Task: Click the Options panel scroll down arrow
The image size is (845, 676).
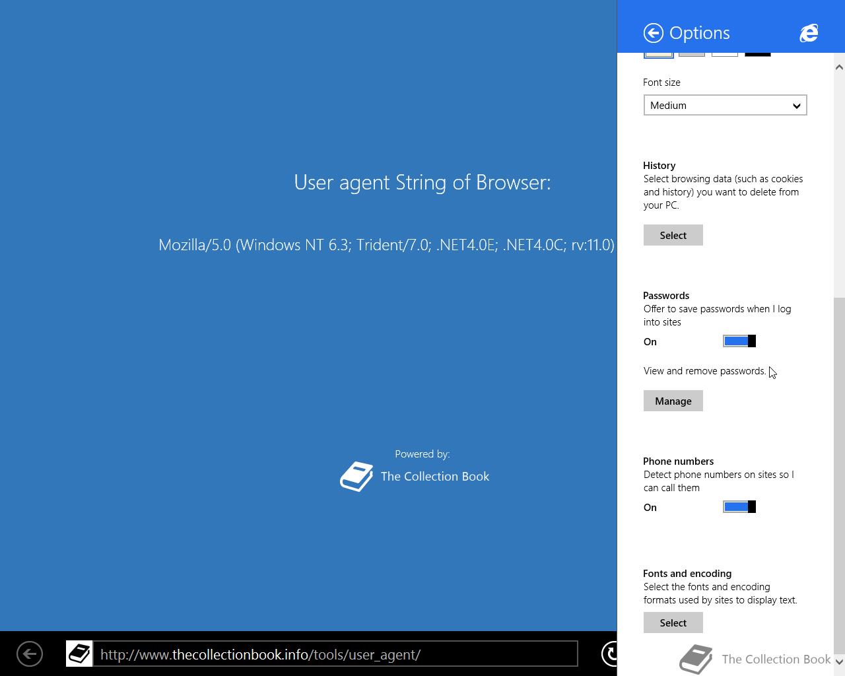Action: tap(839, 661)
